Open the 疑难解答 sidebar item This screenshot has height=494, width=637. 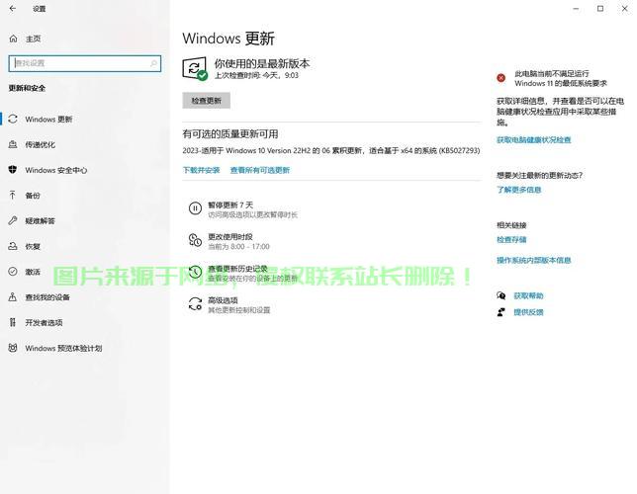85,221
